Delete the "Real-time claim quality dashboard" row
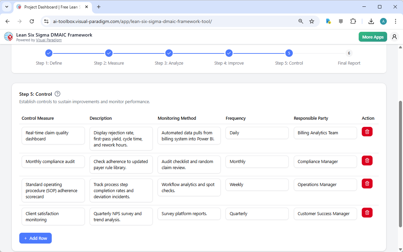 (367, 132)
